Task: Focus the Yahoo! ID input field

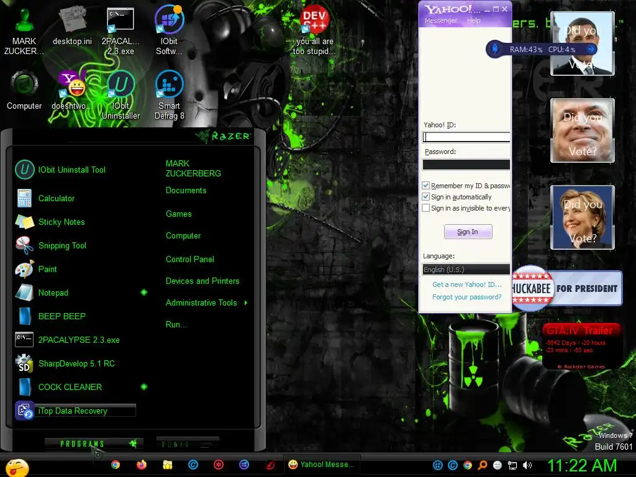Action: pos(466,137)
